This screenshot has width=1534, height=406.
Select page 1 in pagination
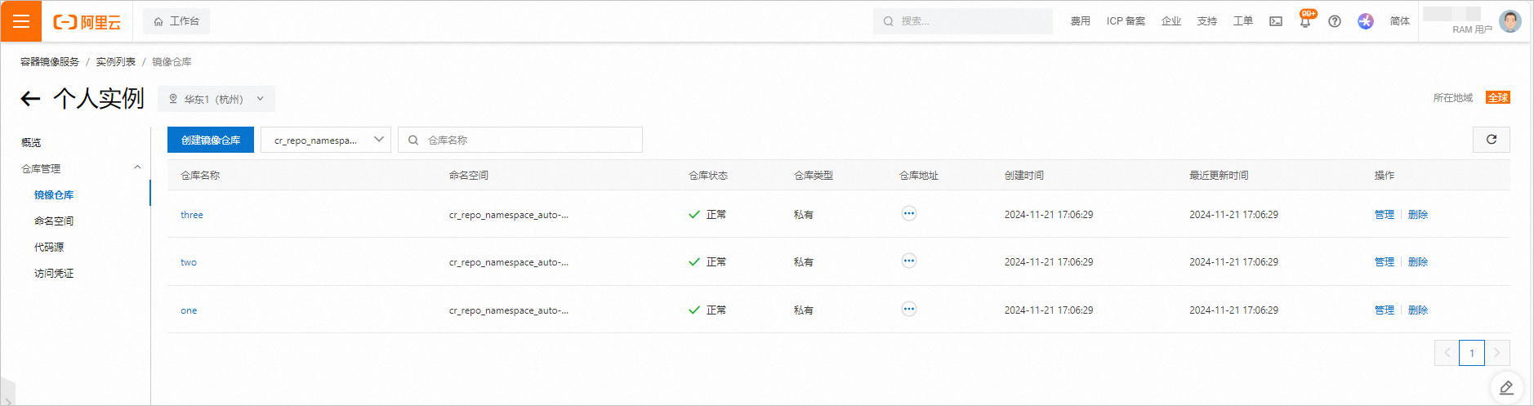point(1472,353)
